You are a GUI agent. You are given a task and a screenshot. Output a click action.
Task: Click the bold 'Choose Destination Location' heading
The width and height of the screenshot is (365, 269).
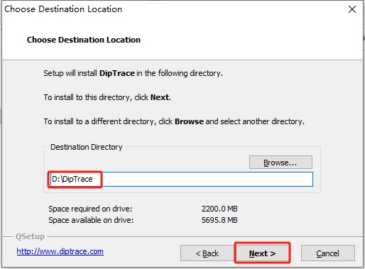[84, 40]
